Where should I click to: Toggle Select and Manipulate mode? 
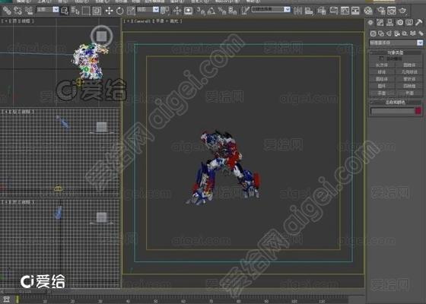pos(176,11)
